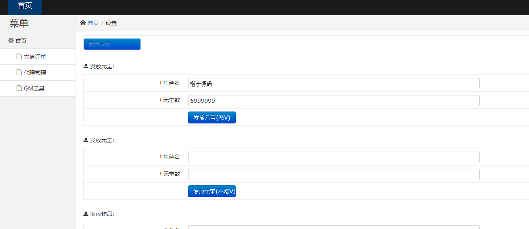The width and height of the screenshot is (529, 229).
Task: Click the user icon beside 发放物品 heading
Action: pyautogui.click(x=86, y=214)
